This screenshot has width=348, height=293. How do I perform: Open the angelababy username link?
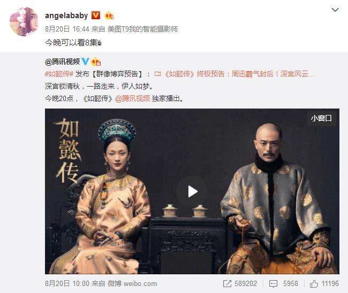66,16
